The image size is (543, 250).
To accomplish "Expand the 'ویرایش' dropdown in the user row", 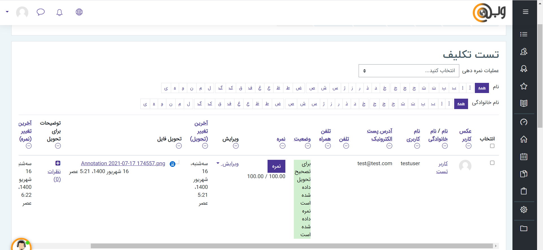I will (x=228, y=164).
